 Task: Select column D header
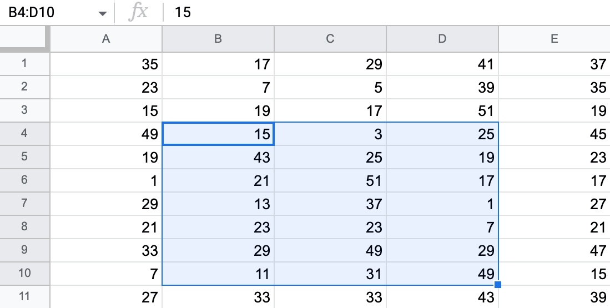pos(442,39)
